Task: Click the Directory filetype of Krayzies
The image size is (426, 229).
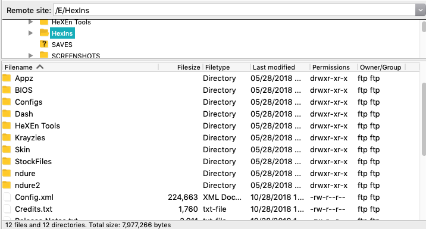Action: coord(220,138)
